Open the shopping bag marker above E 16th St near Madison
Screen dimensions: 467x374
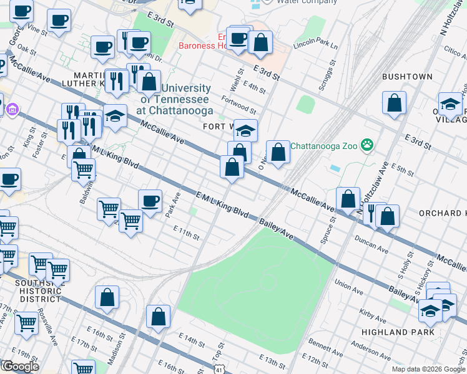pyautogui.click(x=107, y=299)
